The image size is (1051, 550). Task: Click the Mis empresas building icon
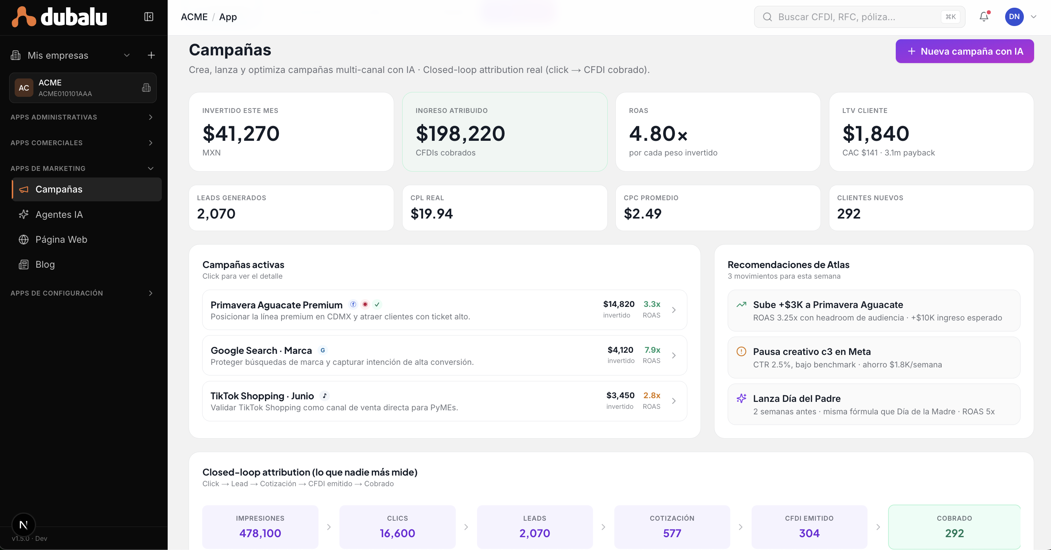click(15, 55)
